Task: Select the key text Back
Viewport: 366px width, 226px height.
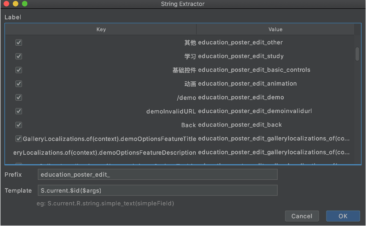Action: tap(189, 125)
